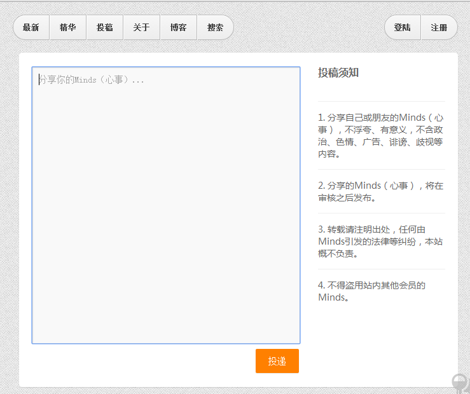Click the 投稿须知 heading

click(x=338, y=72)
